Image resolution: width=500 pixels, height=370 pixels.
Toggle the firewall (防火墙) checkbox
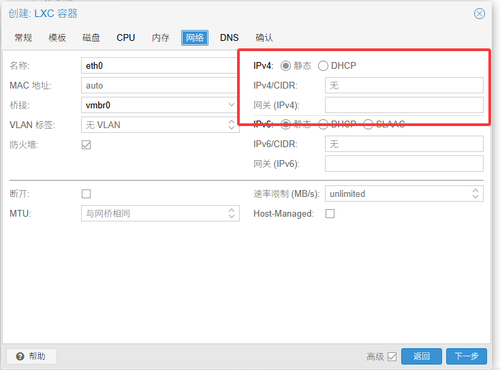(x=87, y=144)
